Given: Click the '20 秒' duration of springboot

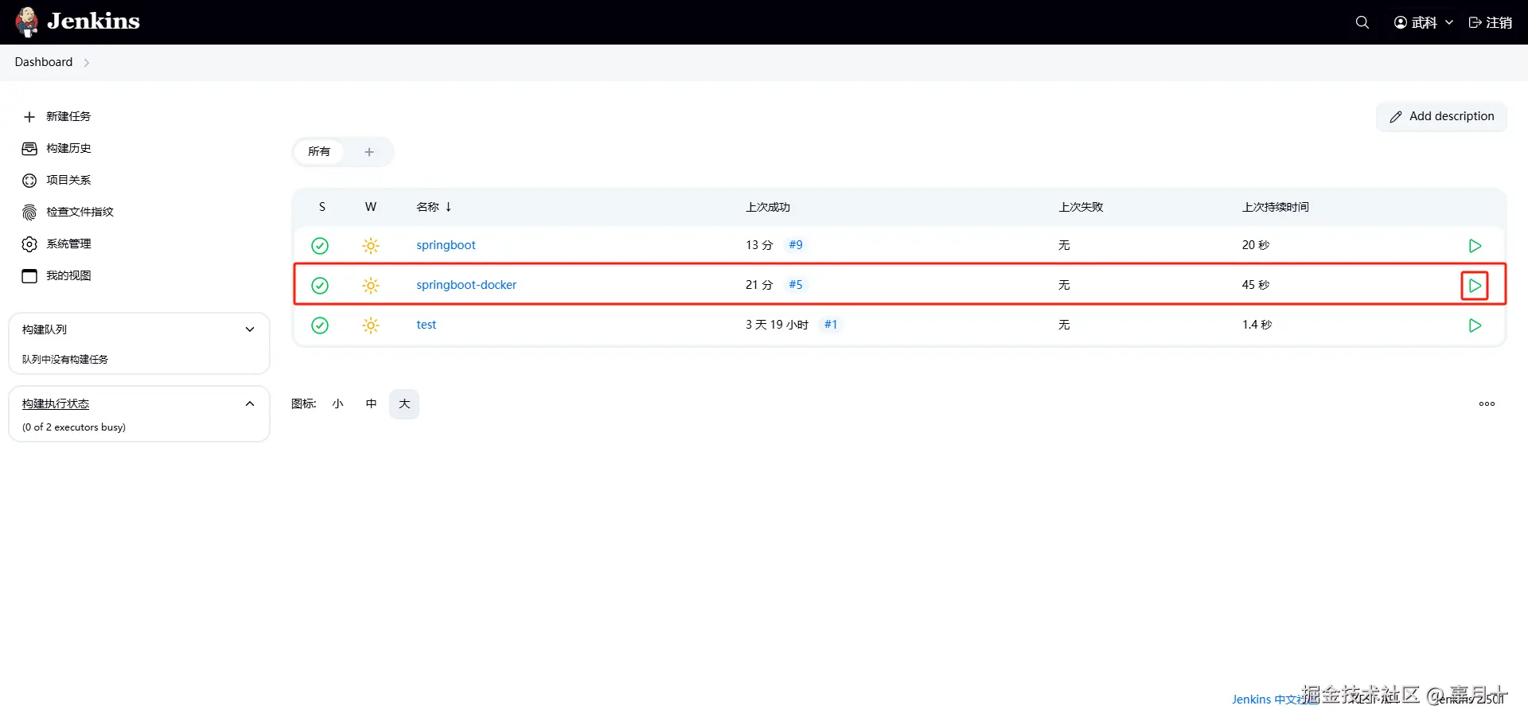Looking at the screenshot, I should (1256, 245).
